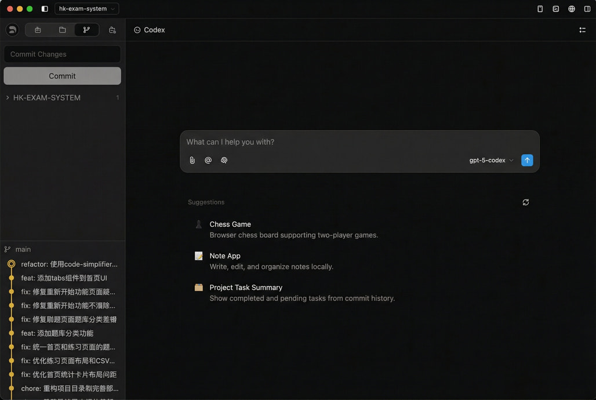Open the task list icon beside Codex header
The height and width of the screenshot is (400, 596).
tap(582, 30)
